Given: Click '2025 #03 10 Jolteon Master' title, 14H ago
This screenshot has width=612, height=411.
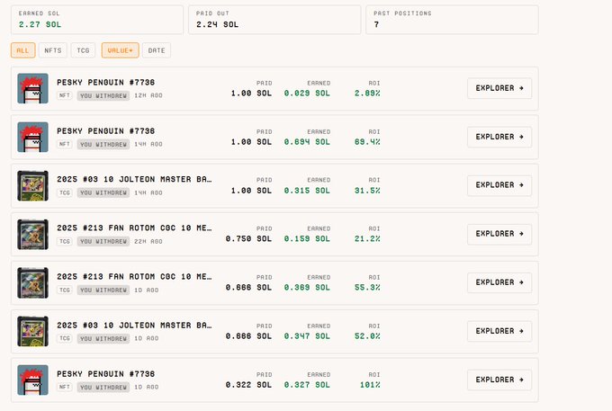Looking at the screenshot, I should tap(134, 179).
